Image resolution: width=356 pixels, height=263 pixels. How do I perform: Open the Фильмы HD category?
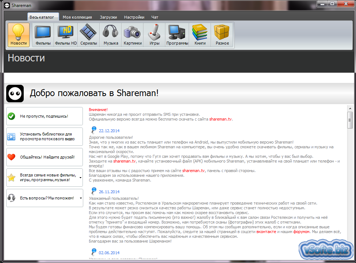[66, 35]
